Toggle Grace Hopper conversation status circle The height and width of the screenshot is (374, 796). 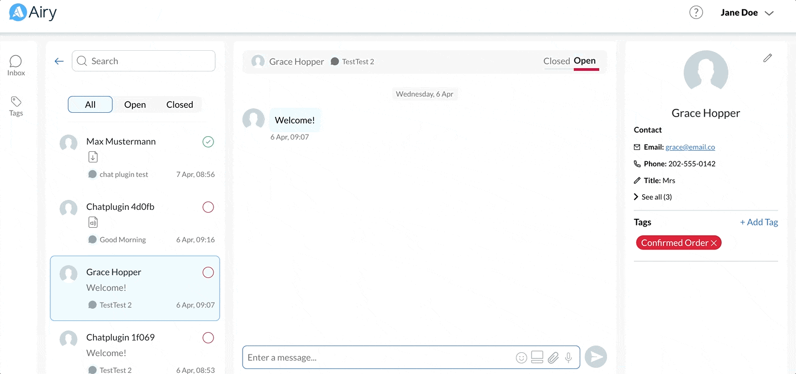(208, 272)
